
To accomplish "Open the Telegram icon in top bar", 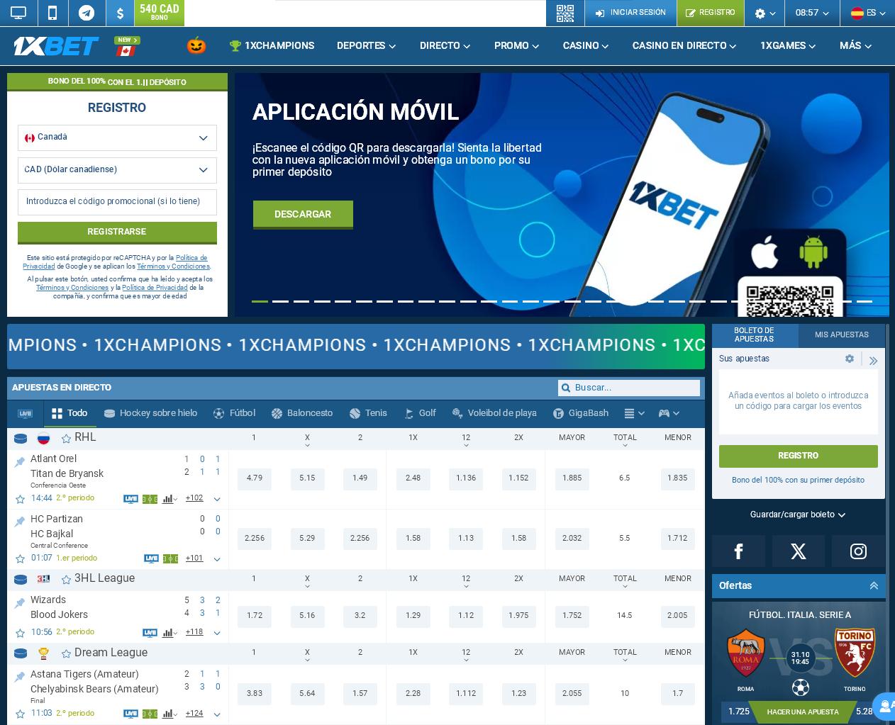I will tap(87, 13).
